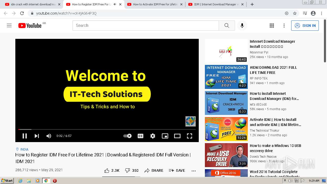
Task: Open a new browser tab
Action: coord(252,4)
